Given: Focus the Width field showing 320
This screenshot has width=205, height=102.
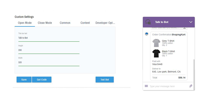Looking at the screenshot, I should pyautogui.click(x=49, y=62).
